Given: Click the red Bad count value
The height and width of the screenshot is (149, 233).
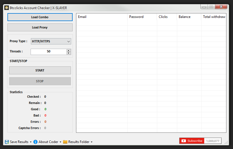Looking at the screenshot, I should [45, 115].
